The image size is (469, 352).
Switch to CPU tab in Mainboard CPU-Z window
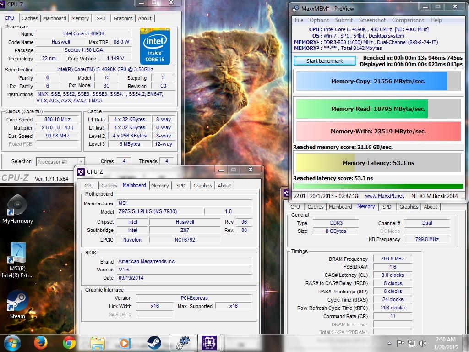[x=89, y=186]
